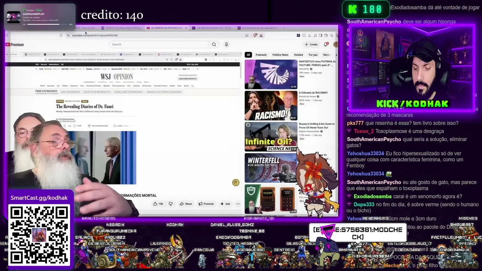Viewport: 482px width, 271px height.
Task: Click the round gold badge icon by the video
Action: 236,183
